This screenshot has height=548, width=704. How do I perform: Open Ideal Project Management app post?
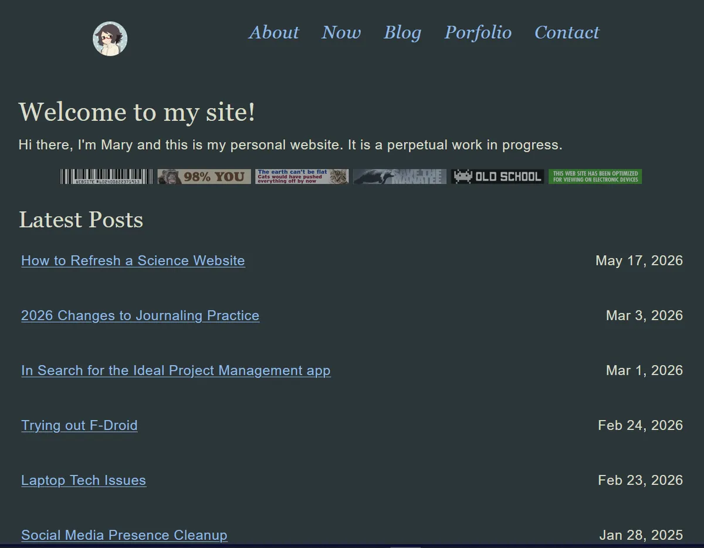176,371
